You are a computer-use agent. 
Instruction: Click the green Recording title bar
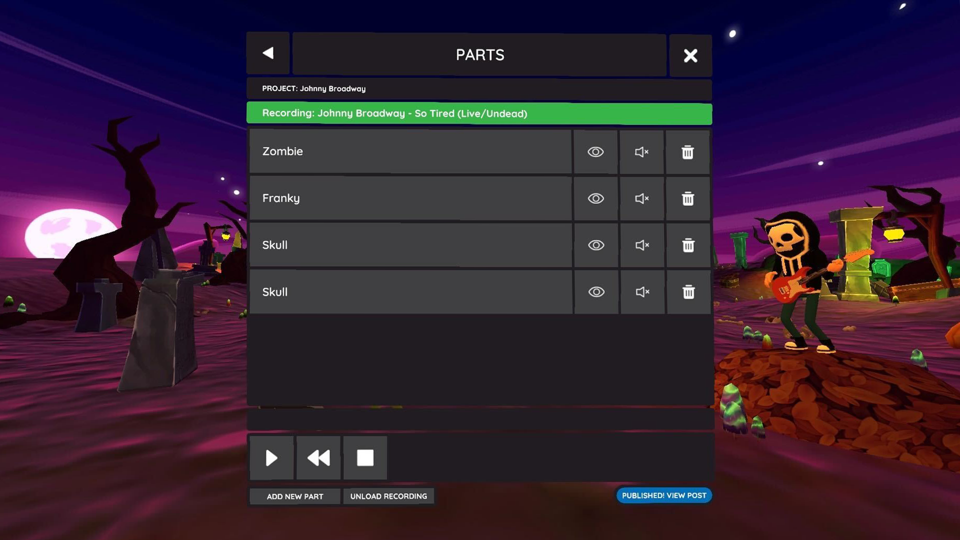point(479,113)
